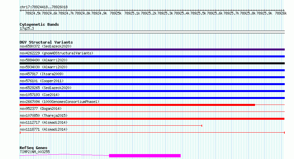Click the thin magenta TIMP2 intron line
This screenshot has width=294, height=159.
pos(64,154)
